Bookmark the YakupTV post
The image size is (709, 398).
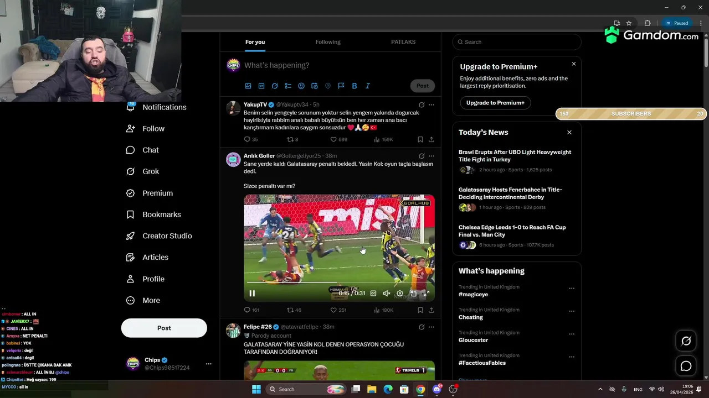click(x=420, y=140)
